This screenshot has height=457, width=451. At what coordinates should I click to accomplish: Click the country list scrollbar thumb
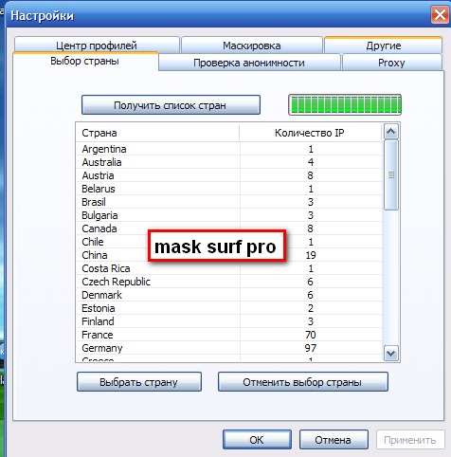[x=391, y=175]
